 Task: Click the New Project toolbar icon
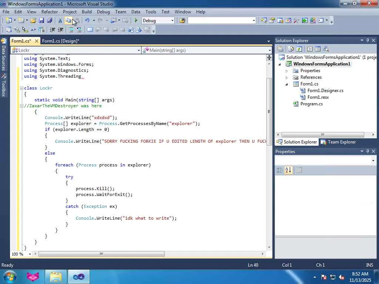[9, 21]
